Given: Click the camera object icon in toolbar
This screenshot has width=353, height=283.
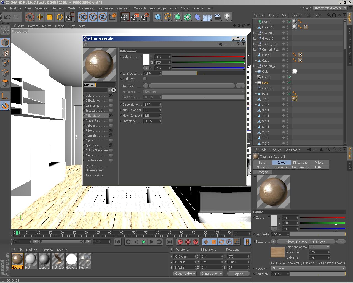Looking at the screenshot, I should point(218,17).
